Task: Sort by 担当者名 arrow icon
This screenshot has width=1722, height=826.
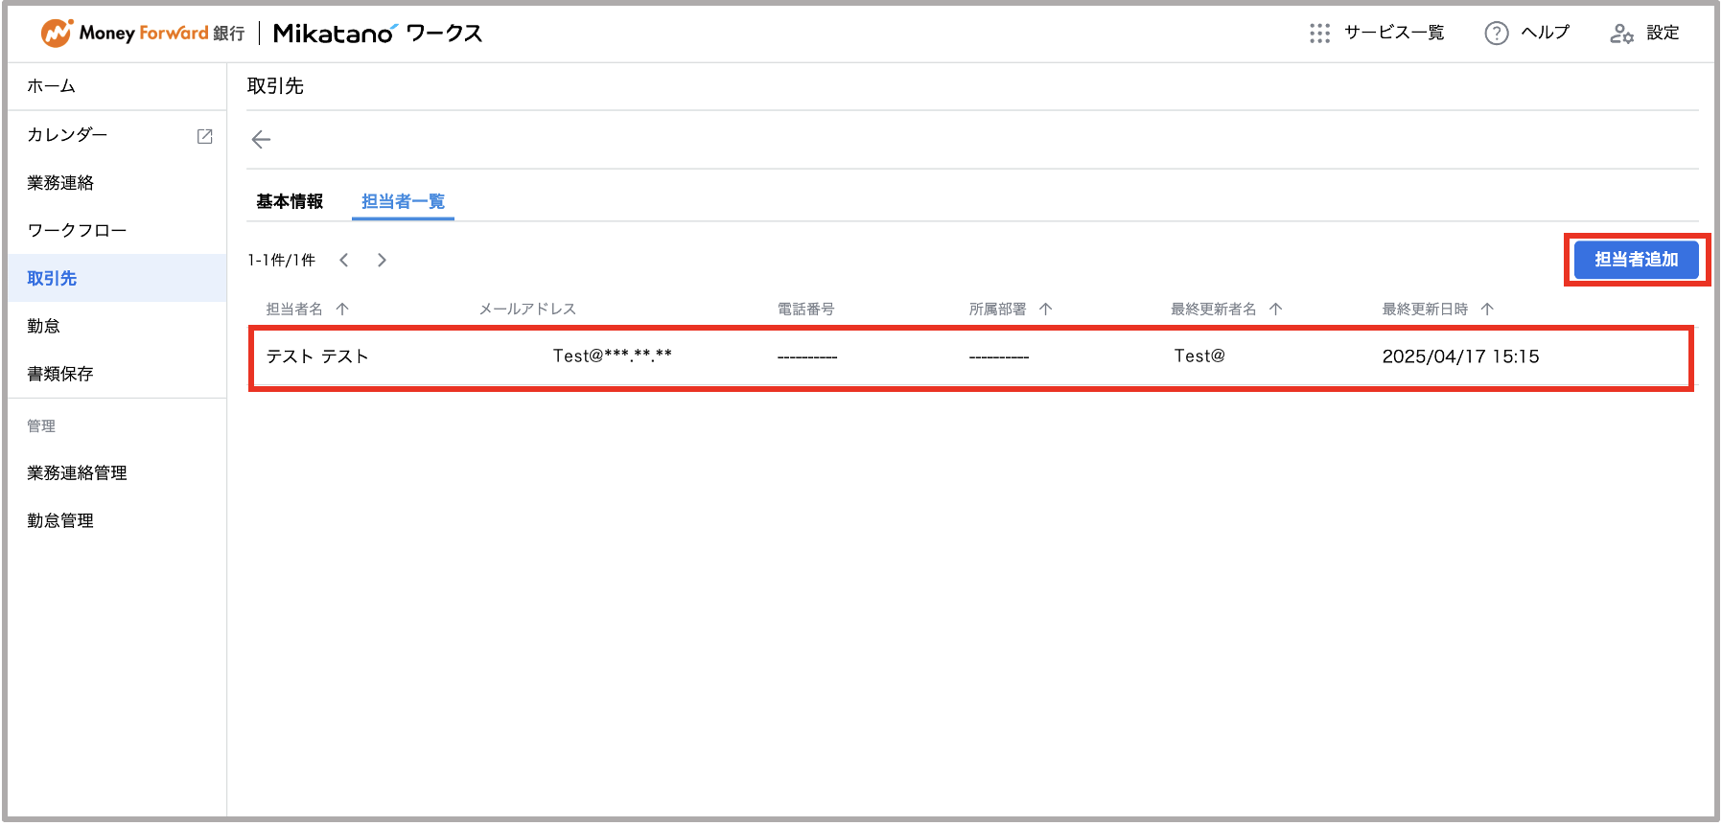Action: [x=342, y=309]
